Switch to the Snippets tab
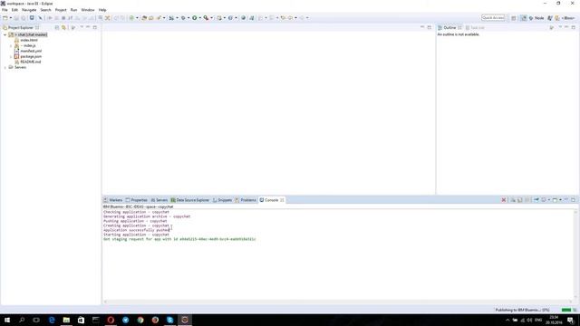Screen dimensions: 580x326 (222, 200)
